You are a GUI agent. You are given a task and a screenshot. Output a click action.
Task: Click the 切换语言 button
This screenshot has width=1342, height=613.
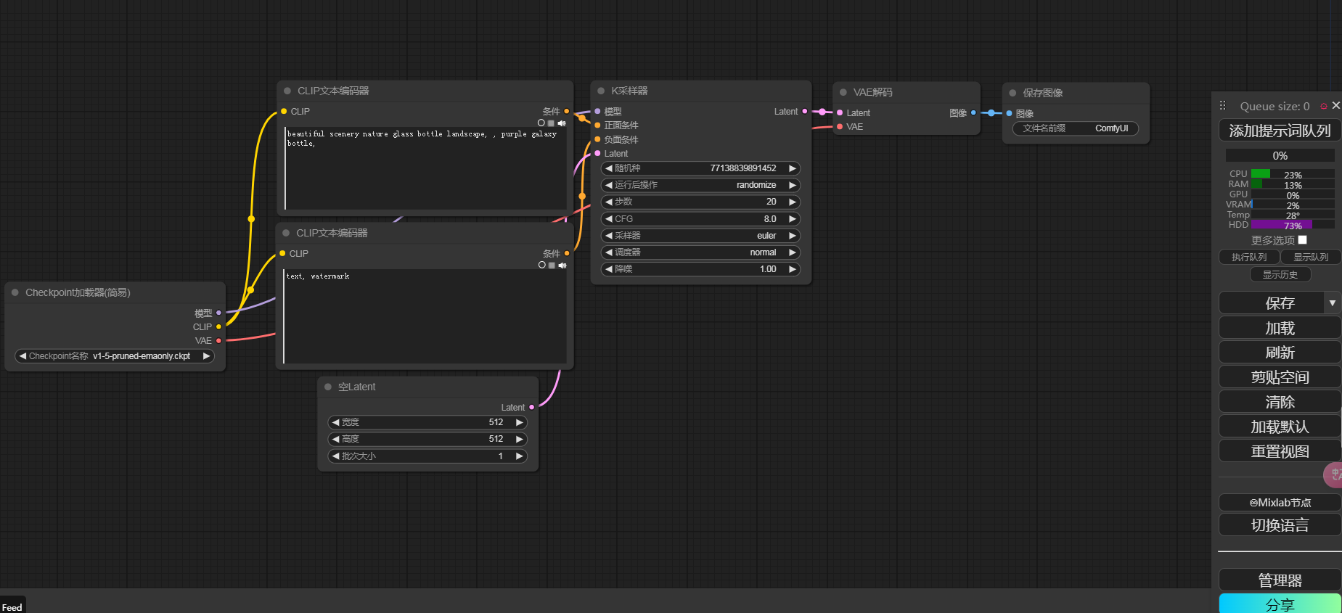[x=1280, y=525]
